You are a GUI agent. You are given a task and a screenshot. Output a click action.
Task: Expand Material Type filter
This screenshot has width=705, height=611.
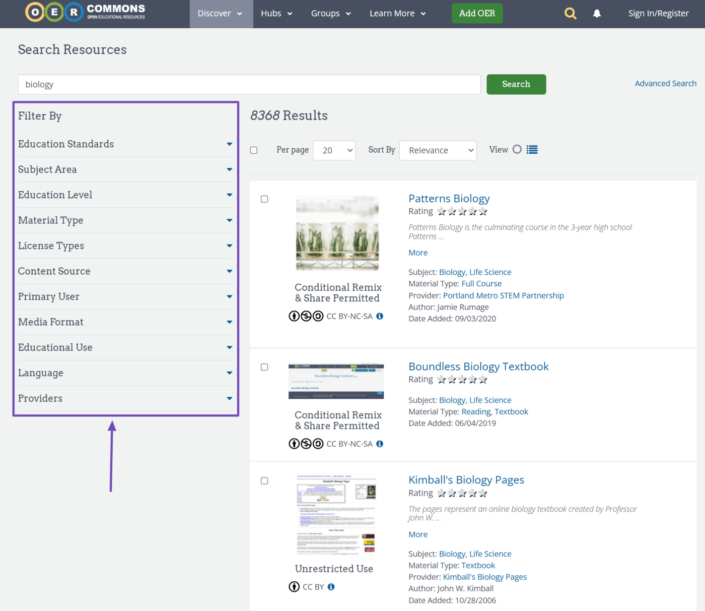pos(125,220)
